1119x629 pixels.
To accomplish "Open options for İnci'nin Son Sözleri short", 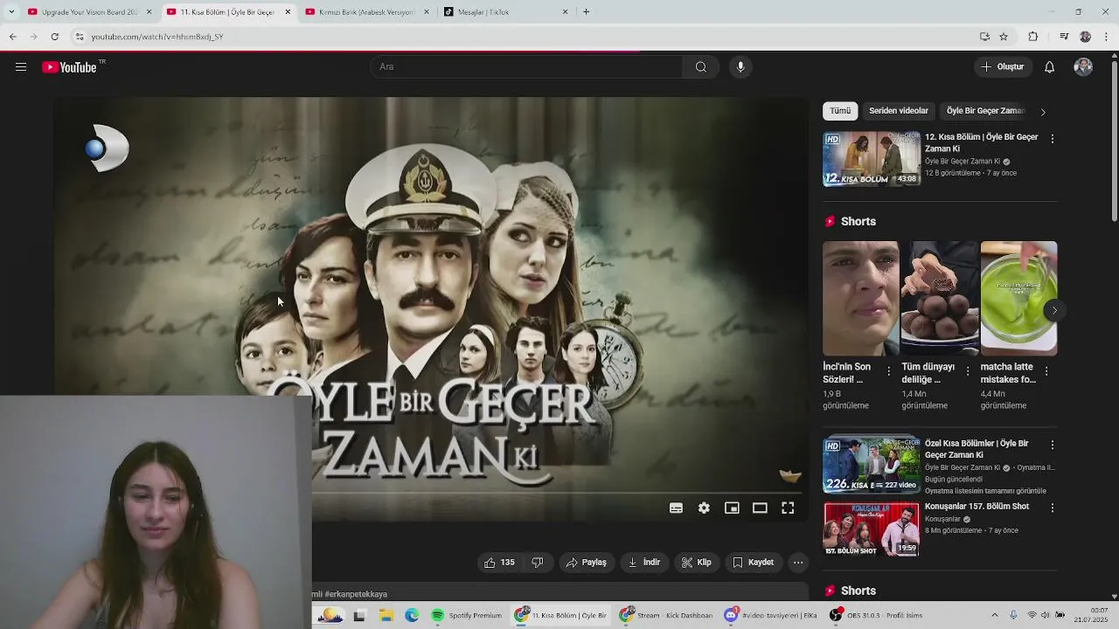I will tap(889, 371).
